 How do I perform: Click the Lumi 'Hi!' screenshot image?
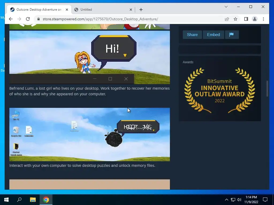pos(89,57)
